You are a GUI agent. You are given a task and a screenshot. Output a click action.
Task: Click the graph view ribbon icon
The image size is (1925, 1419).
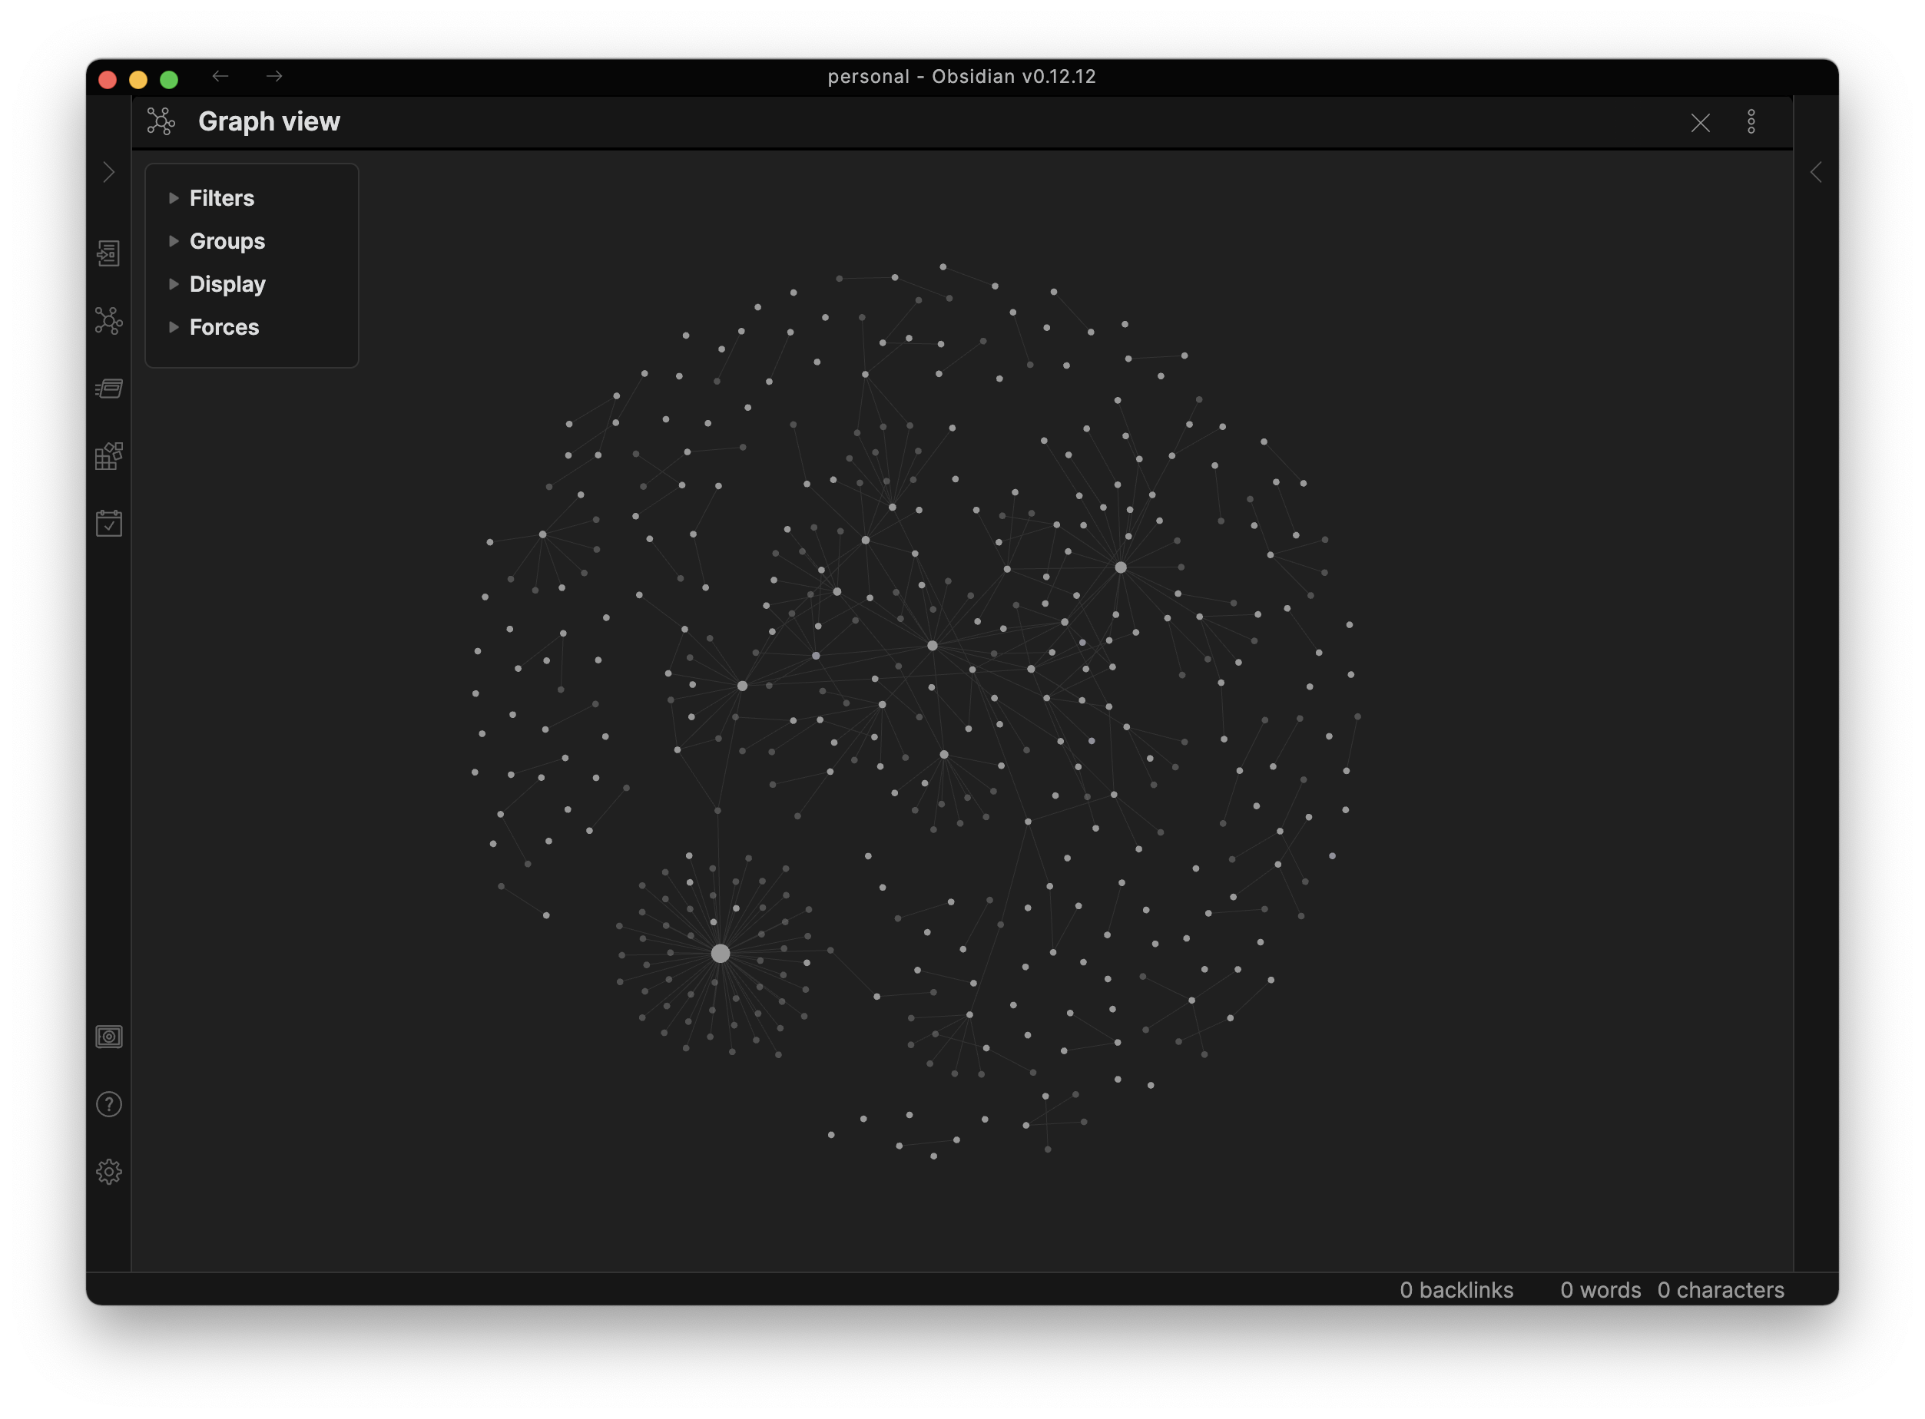tap(108, 320)
